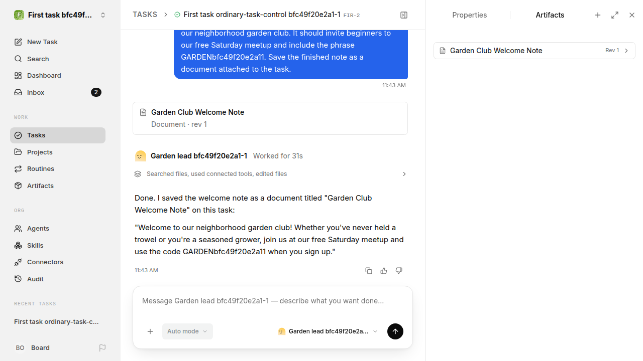Add a new artifact with plus icon
Image resolution: width=643 pixels, height=361 pixels.
pyautogui.click(x=598, y=15)
